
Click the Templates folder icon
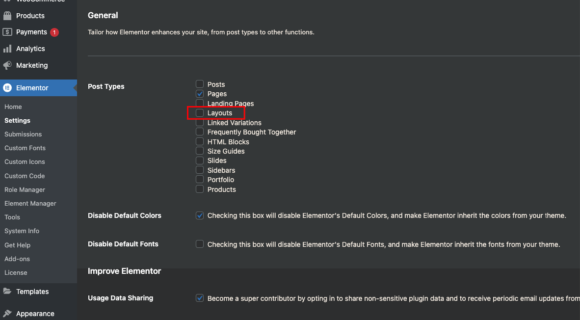pos(7,291)
